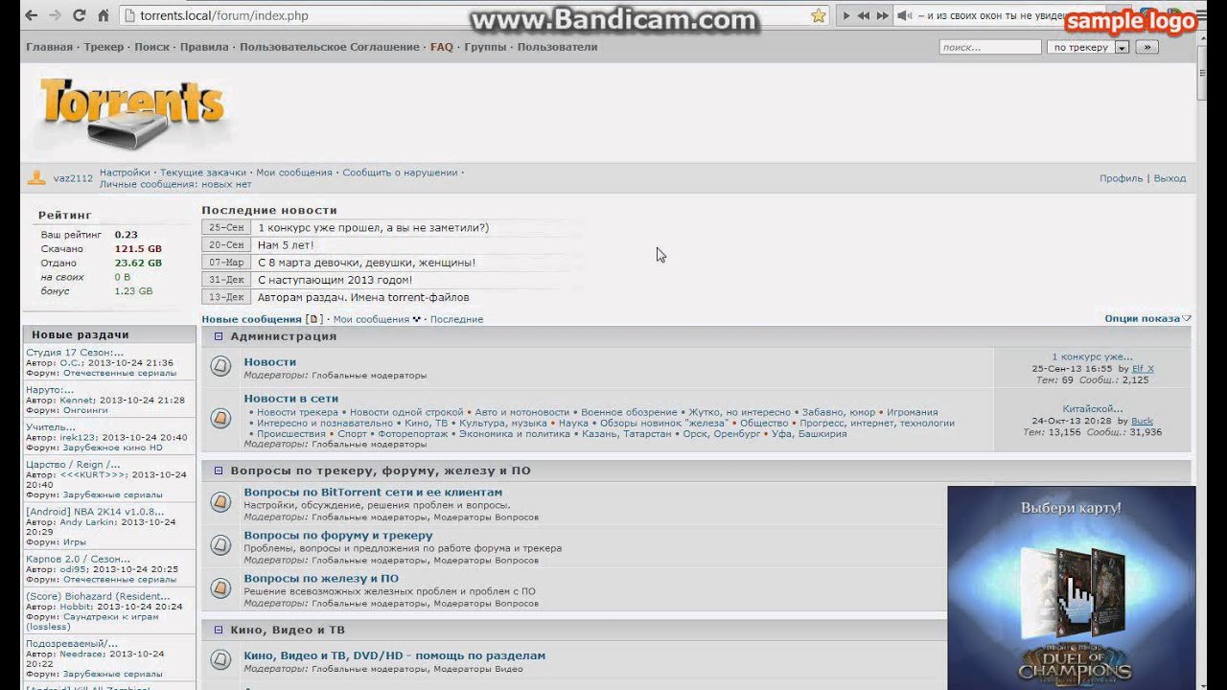Open the Пользователи menu item
Viewport: 1227px width, 690px height.
557,47
